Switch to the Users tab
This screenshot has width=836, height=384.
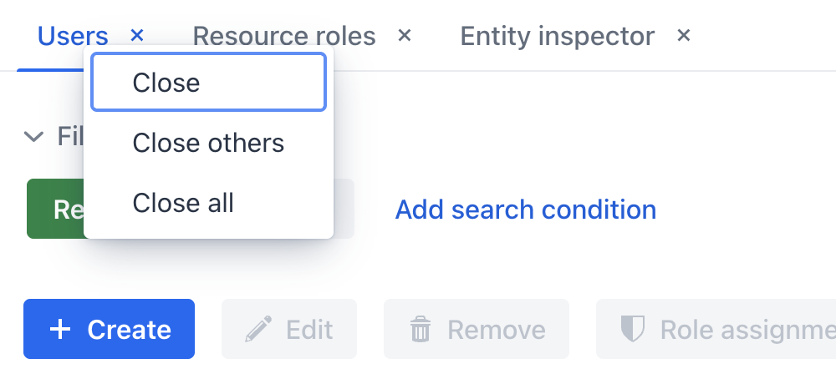73,36
